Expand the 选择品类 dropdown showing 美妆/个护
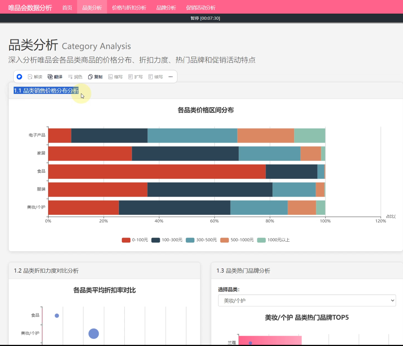This screenshot has height=346, width=403. pyautogui.click(x=307, y=300)
